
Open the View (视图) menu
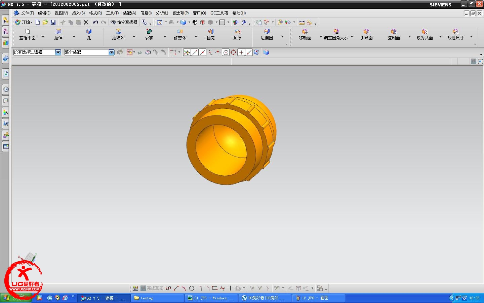coord(61,13)
